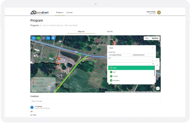Select the Right sign option
The width and height of the screenshot is (191, 123).
(131, 68)
